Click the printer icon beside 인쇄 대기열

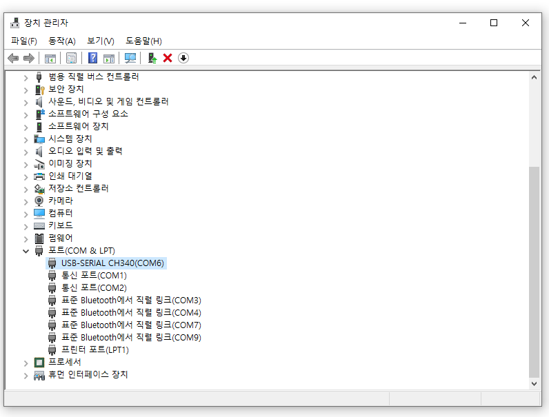click(39, 176)
